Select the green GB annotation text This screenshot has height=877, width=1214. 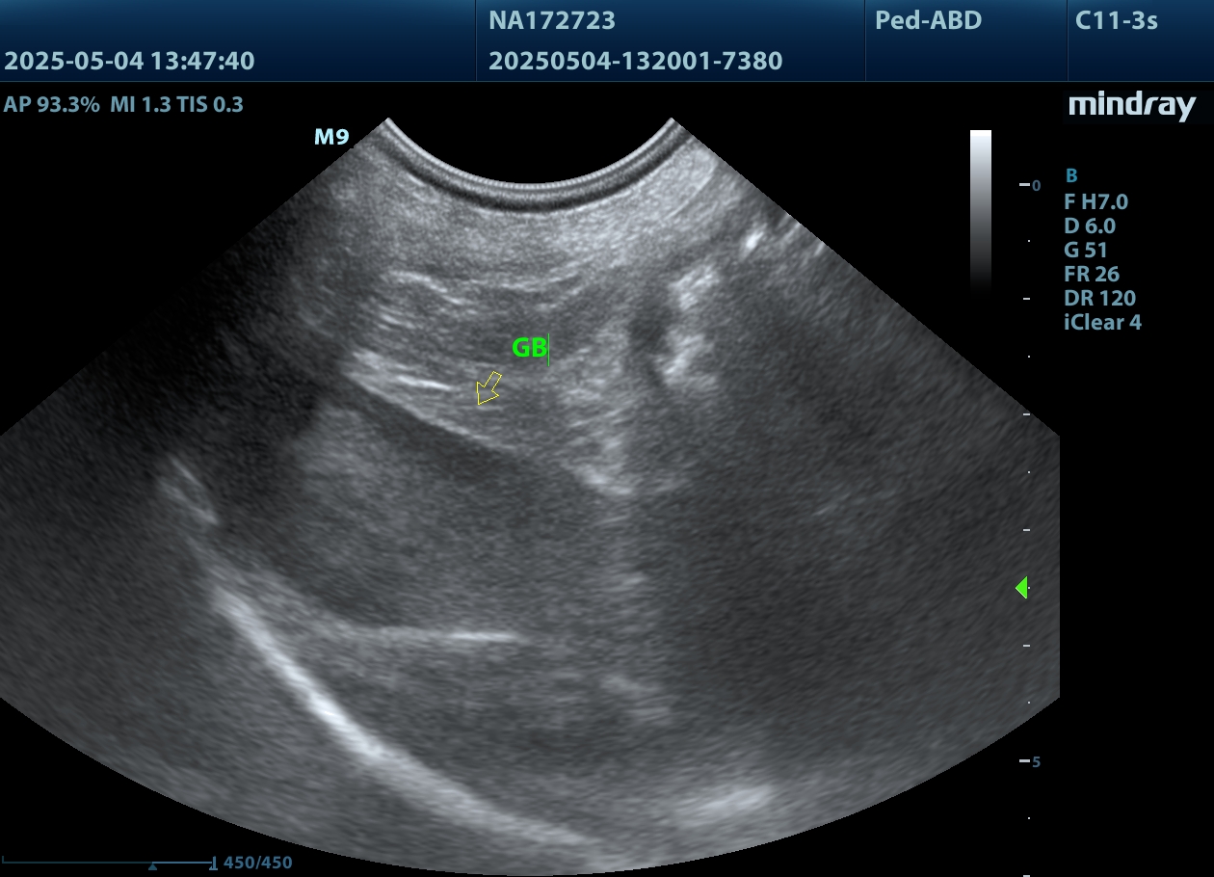click(x=529, y=348)
